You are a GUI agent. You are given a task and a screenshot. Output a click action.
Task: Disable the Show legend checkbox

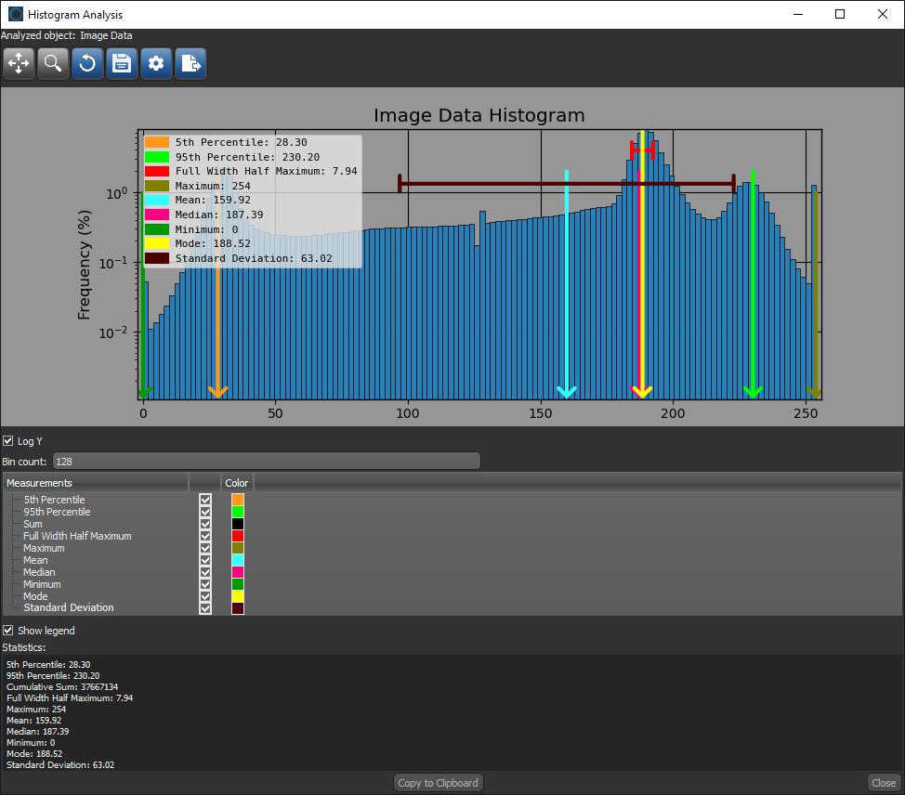tap(8, 630)
